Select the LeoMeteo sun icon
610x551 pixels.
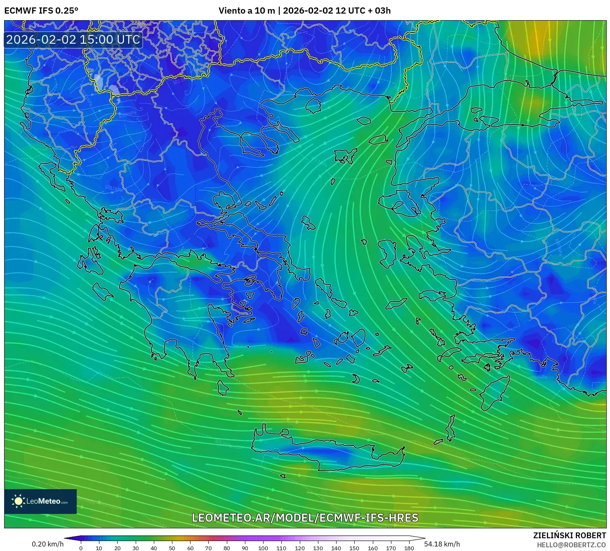[x=19, y=501]
